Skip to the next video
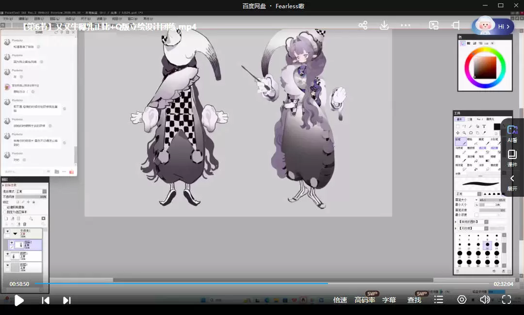524x315 pixels. click(x=67, y=300)
